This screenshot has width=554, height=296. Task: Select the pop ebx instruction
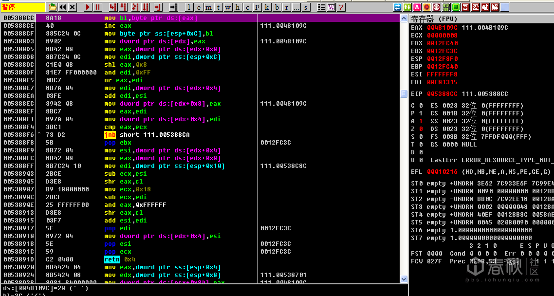[x=118, y=143]
